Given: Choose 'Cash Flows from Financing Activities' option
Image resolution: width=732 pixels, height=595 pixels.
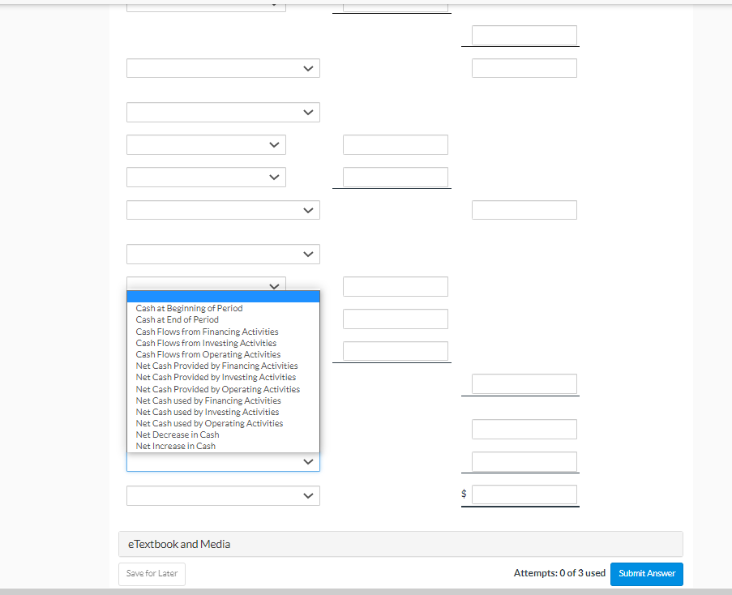Looking at the screenshot, I should (223, 332).
